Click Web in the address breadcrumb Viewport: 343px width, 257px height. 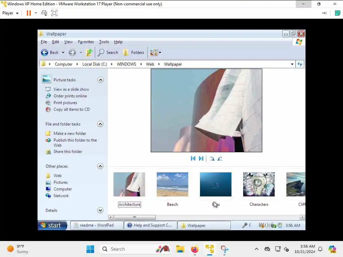tap(150, 64)
